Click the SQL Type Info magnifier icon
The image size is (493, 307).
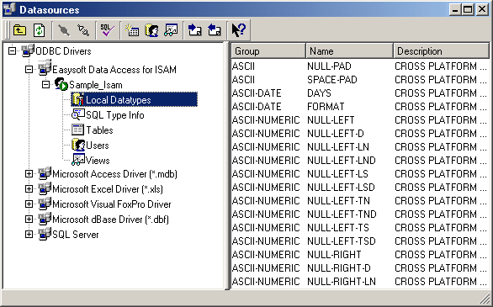click(77, 114)
